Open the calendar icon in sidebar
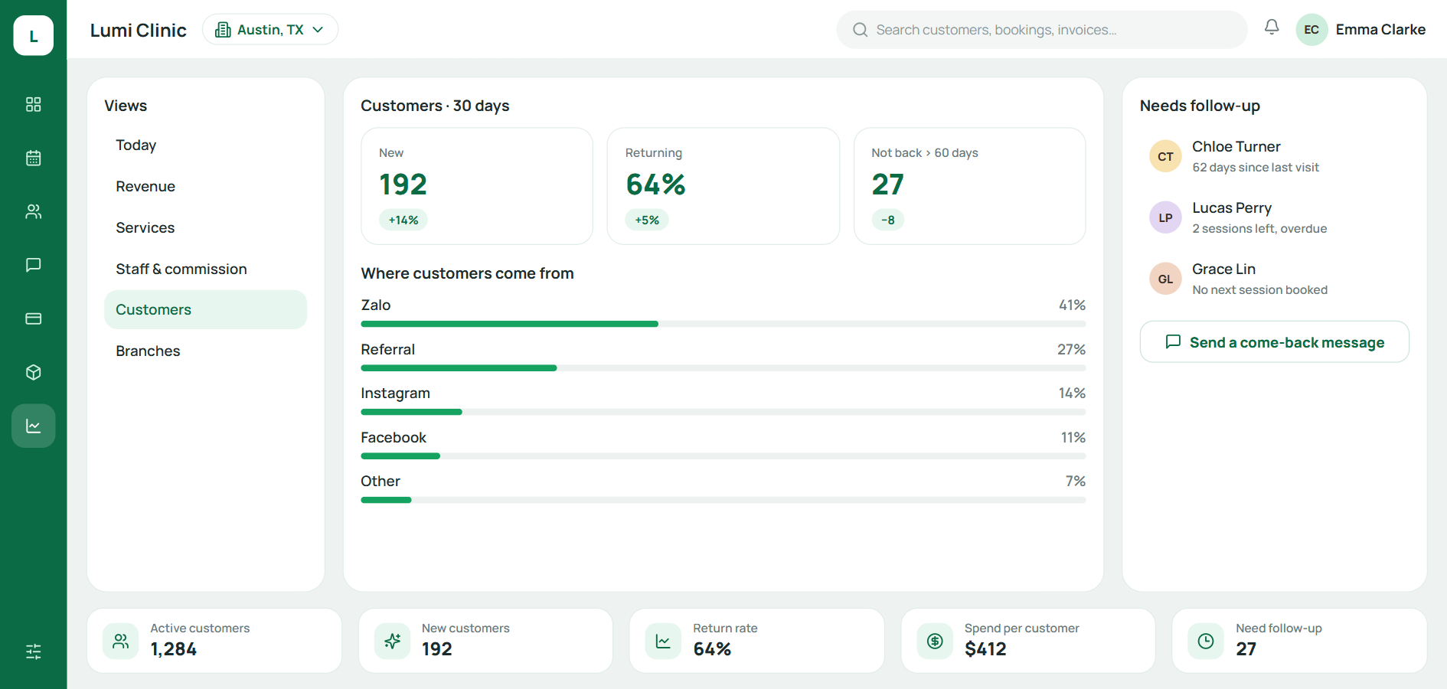Screen dimensions: 1447x689 [34, 158]
